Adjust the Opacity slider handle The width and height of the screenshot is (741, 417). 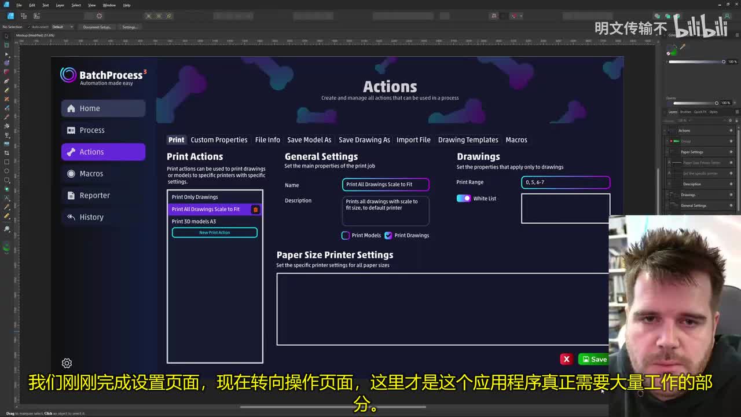point(717,103)
